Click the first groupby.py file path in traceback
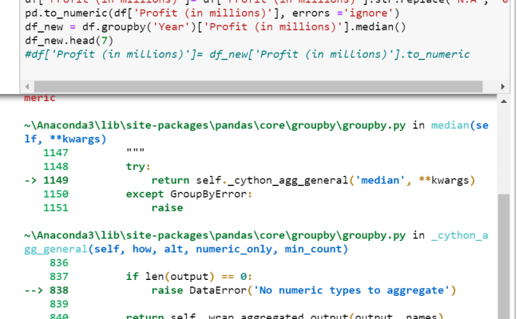The height and width of the screenshot is (319, 519). coord(215,125)
